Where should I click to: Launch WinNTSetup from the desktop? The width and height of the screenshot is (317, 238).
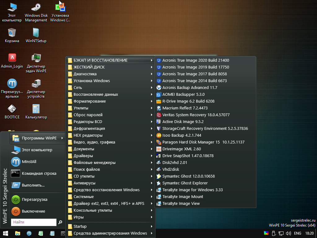[36, 35]
